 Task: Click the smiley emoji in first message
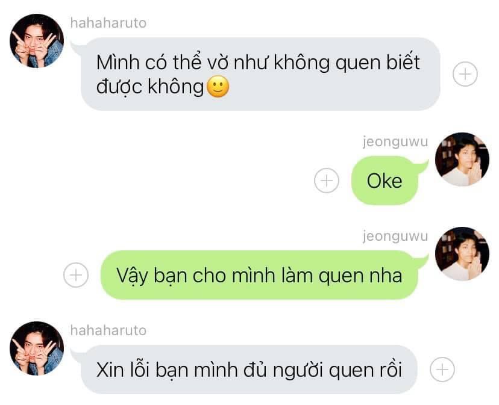(x=218, y=87)
